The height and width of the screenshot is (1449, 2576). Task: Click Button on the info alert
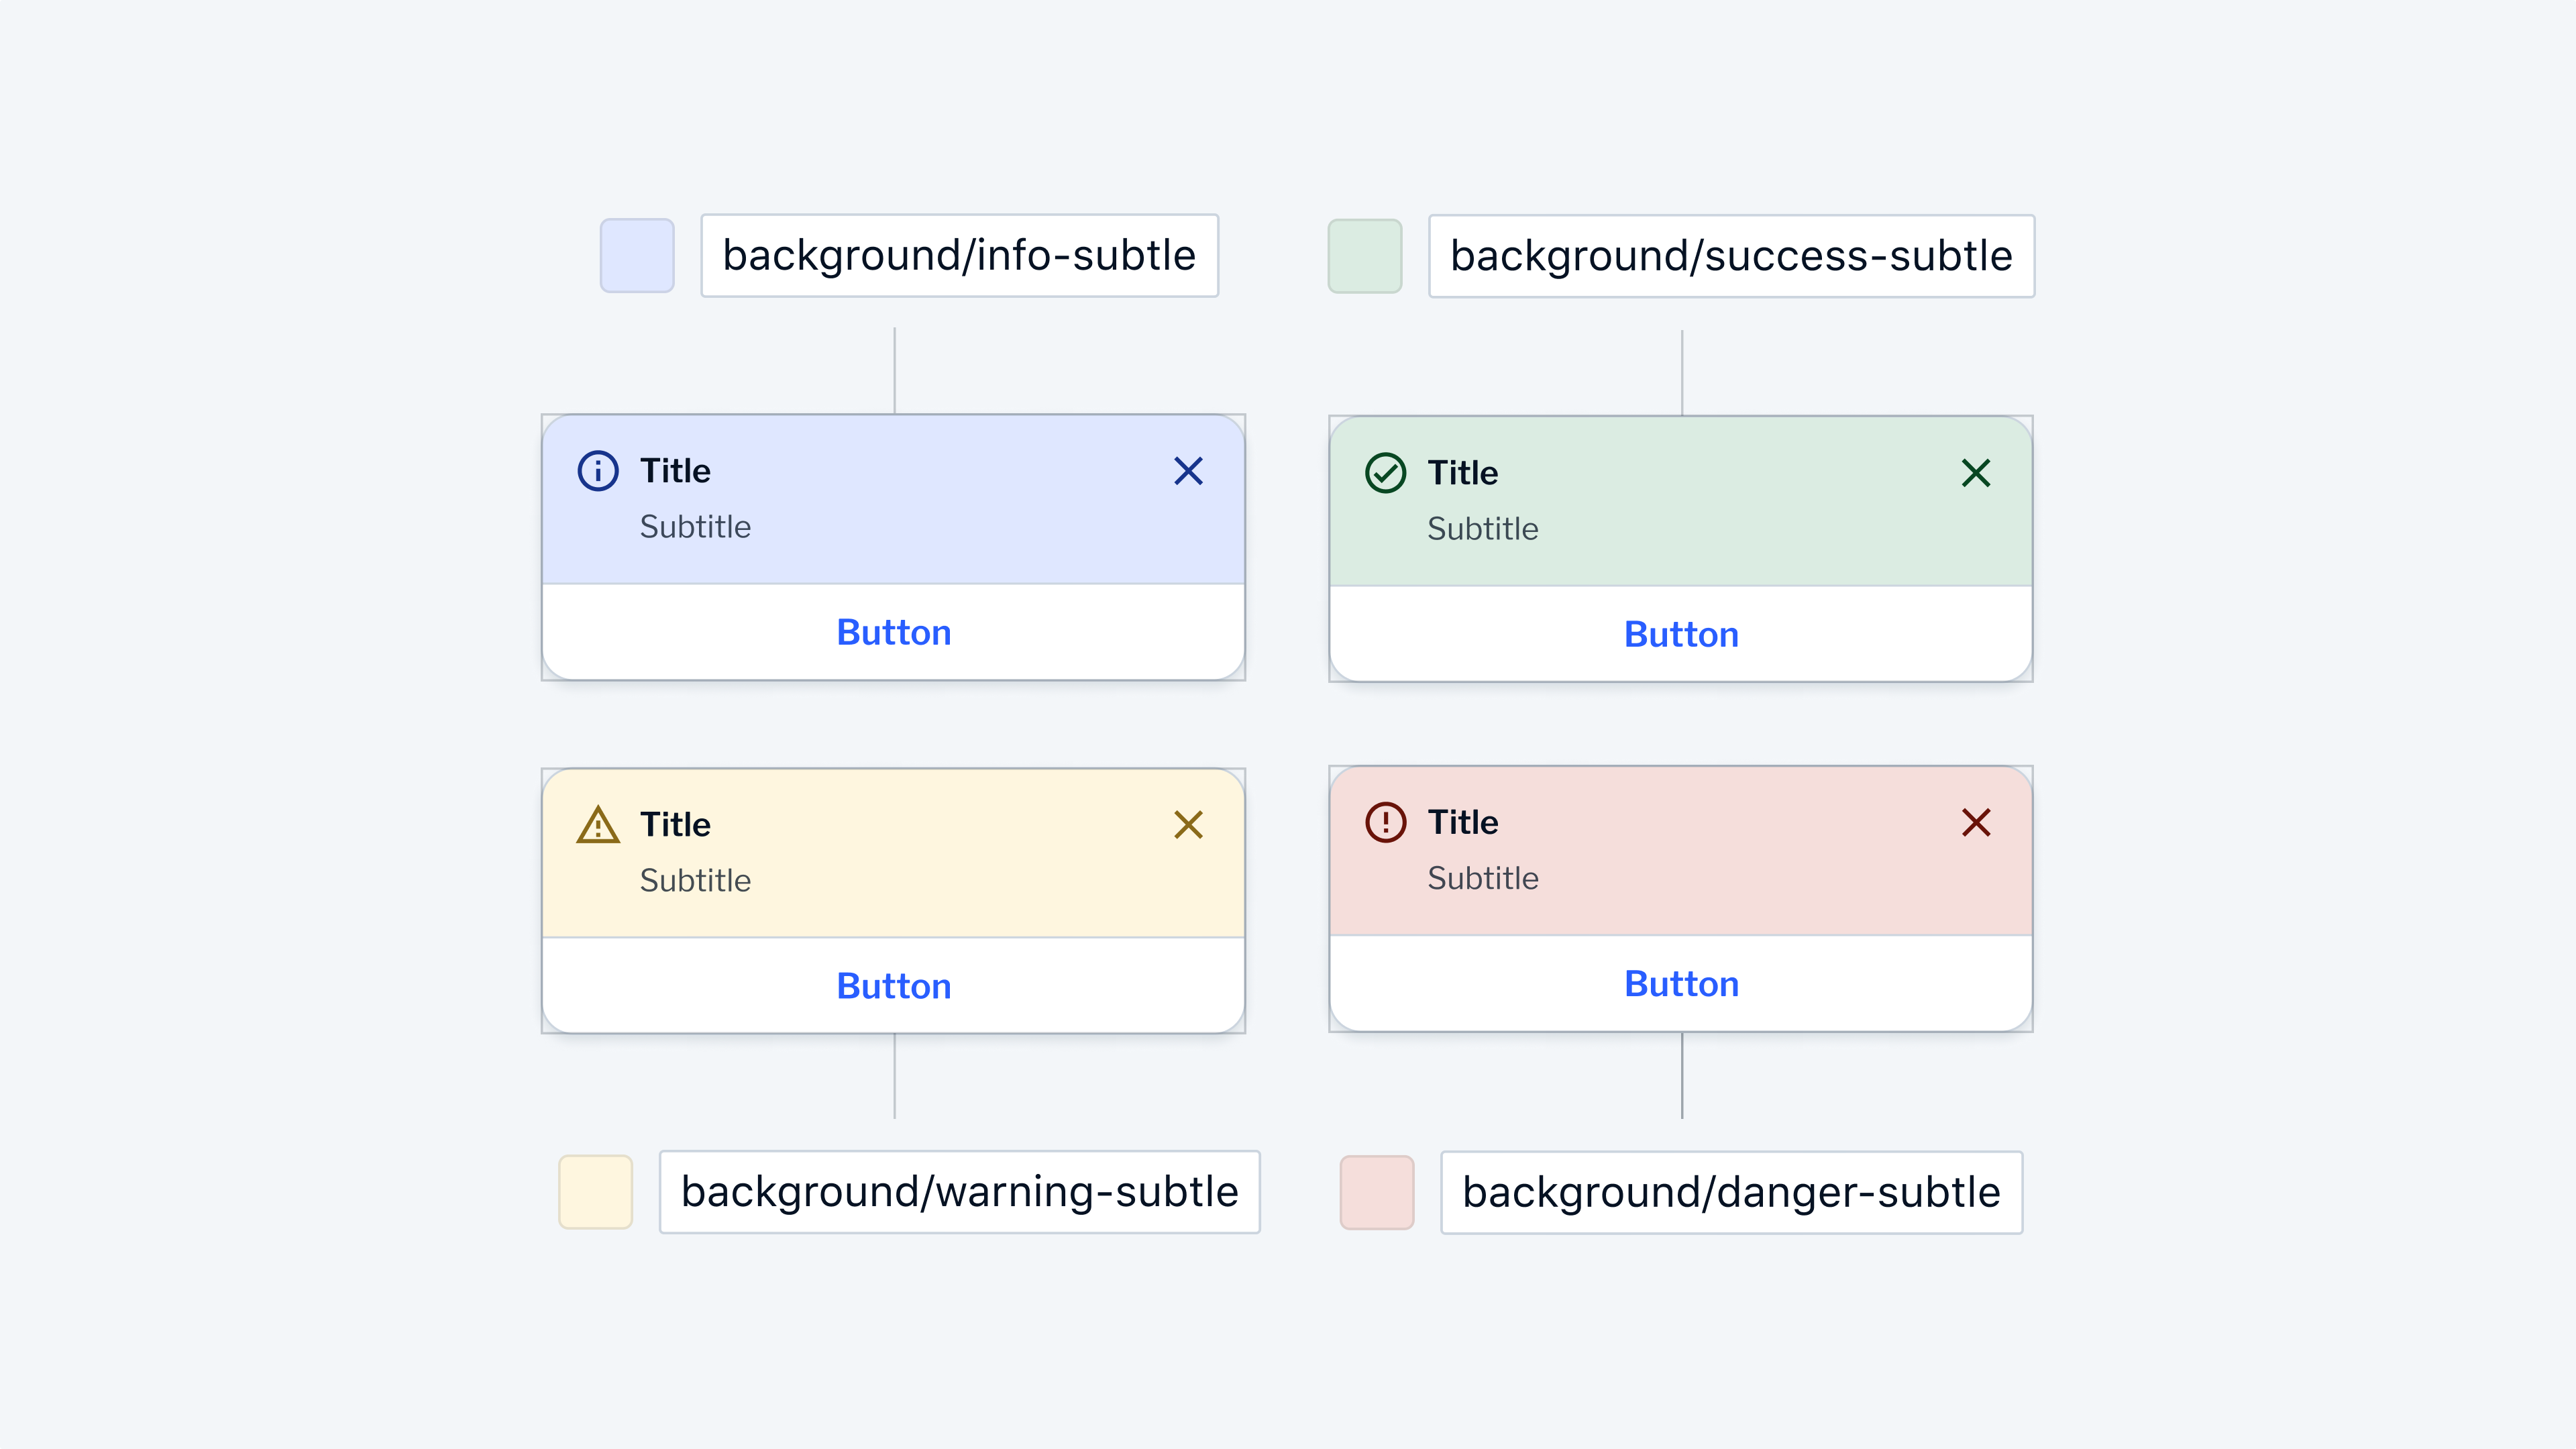coord(893,632)
